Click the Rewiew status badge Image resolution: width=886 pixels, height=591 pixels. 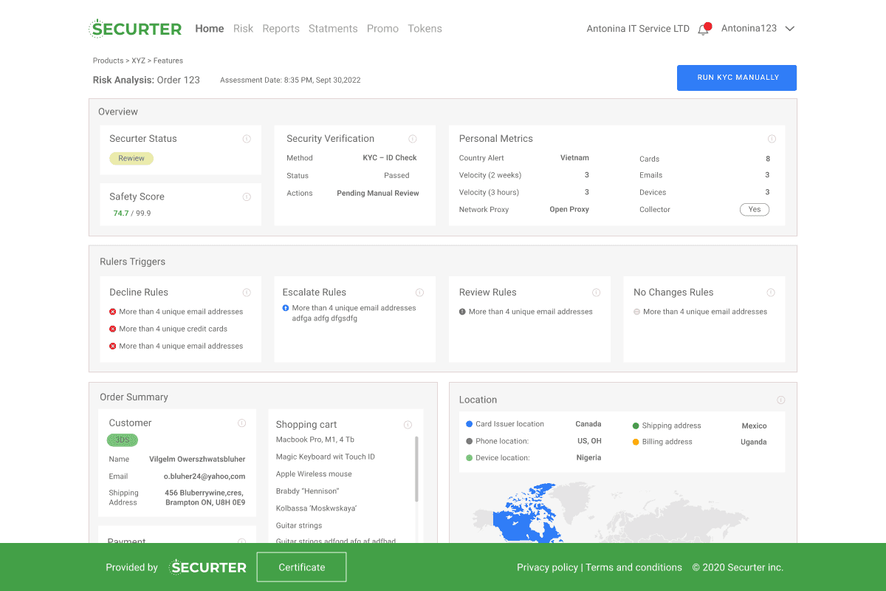pos(131,159)
